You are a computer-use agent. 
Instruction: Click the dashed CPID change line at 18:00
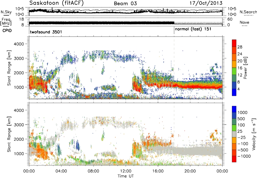174,67
